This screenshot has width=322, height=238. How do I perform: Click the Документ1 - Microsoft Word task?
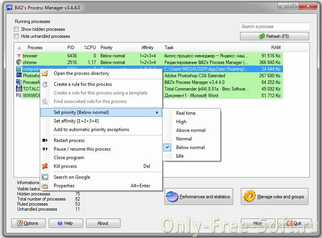click(x=191, y=96)
